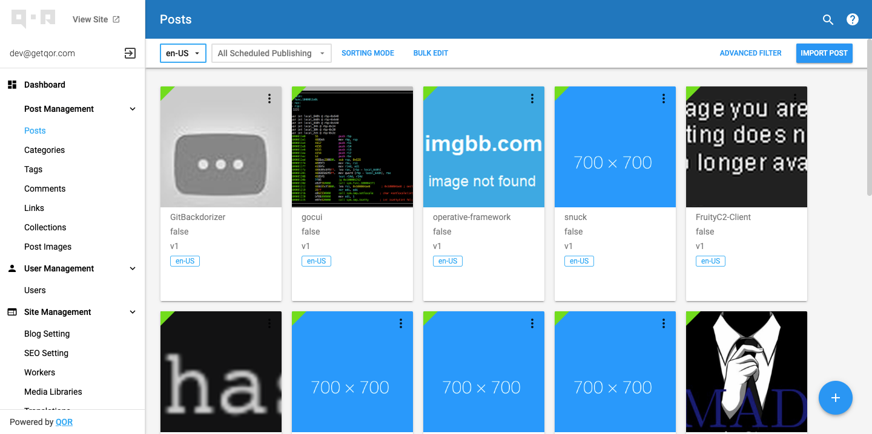
Task: Click the ADVANCED FILTER button
Action: 750,53
